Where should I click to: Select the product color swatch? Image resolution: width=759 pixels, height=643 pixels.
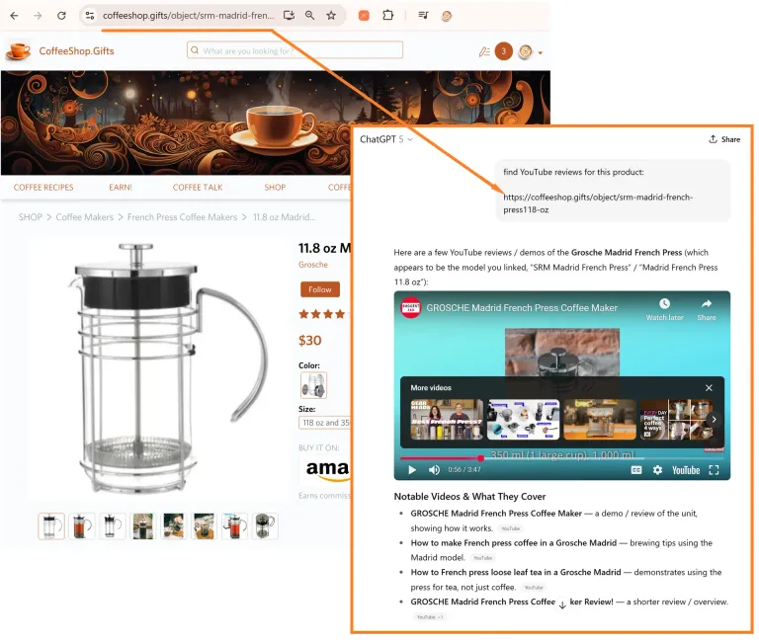click(313, 385)
